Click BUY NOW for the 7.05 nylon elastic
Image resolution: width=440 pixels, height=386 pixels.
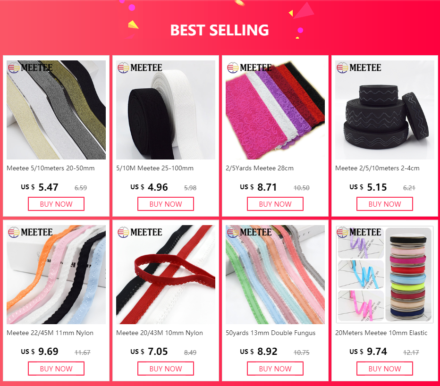pos(166,369)
